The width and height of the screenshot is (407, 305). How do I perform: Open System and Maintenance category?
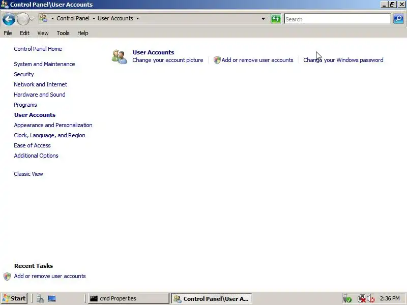click(x=44, y=64)
